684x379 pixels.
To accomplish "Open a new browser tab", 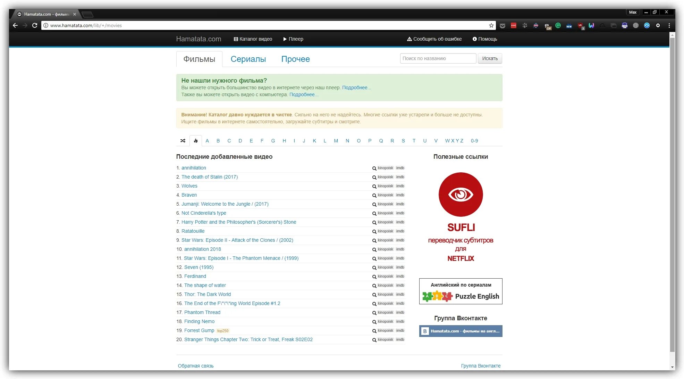I will click(87, 14).
